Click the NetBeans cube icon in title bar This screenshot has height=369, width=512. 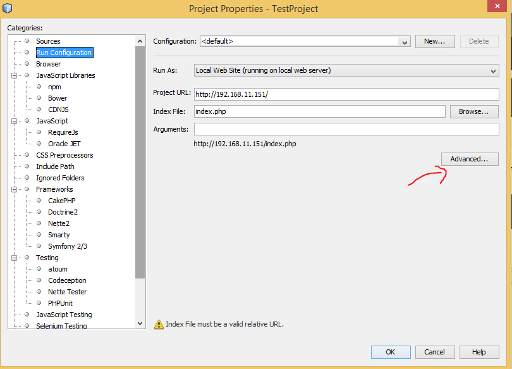7,8
